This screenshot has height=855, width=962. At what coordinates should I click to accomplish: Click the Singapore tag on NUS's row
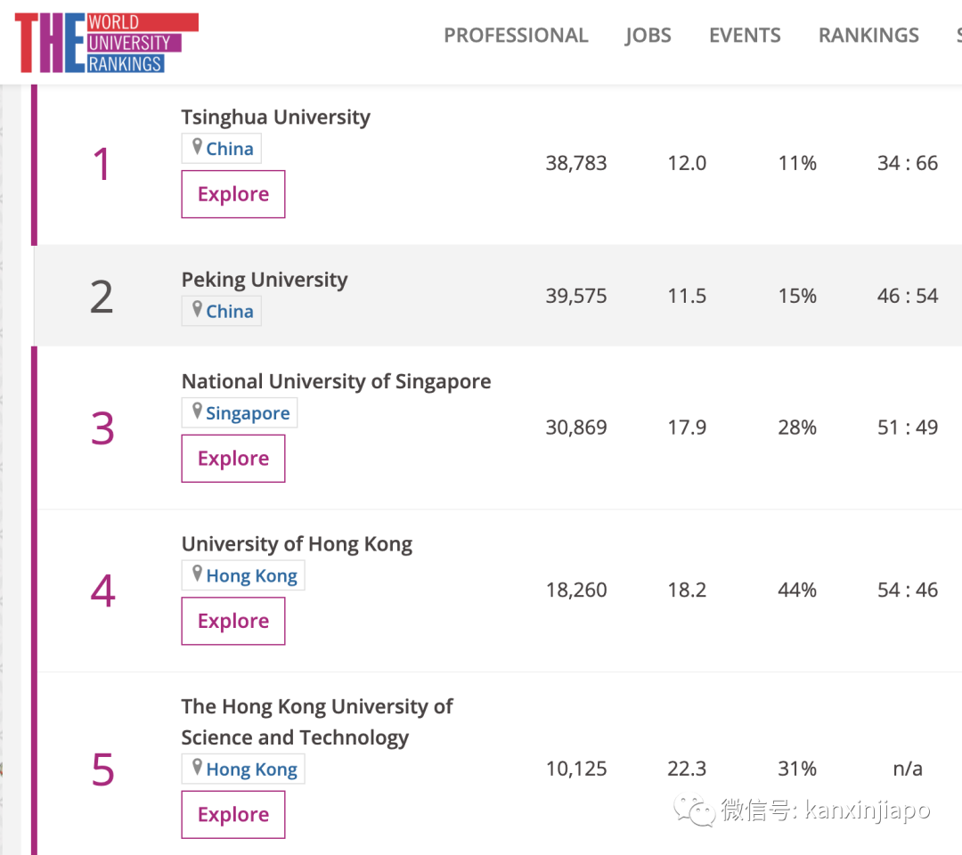239,412
